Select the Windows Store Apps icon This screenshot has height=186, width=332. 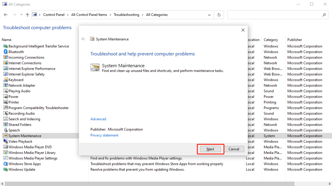pyautogui.click(x=5, y=164)
